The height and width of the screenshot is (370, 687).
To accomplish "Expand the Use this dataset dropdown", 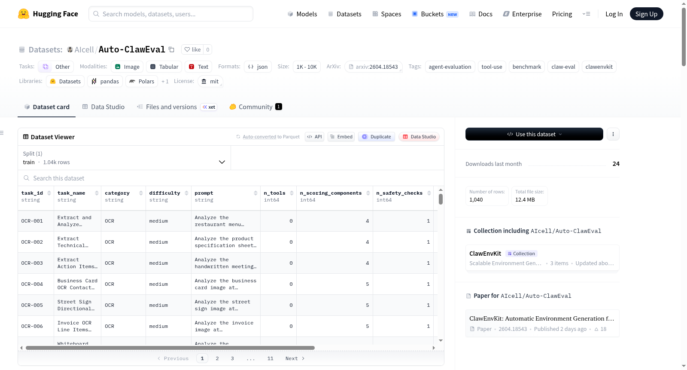I will click(x=534, y=134).
